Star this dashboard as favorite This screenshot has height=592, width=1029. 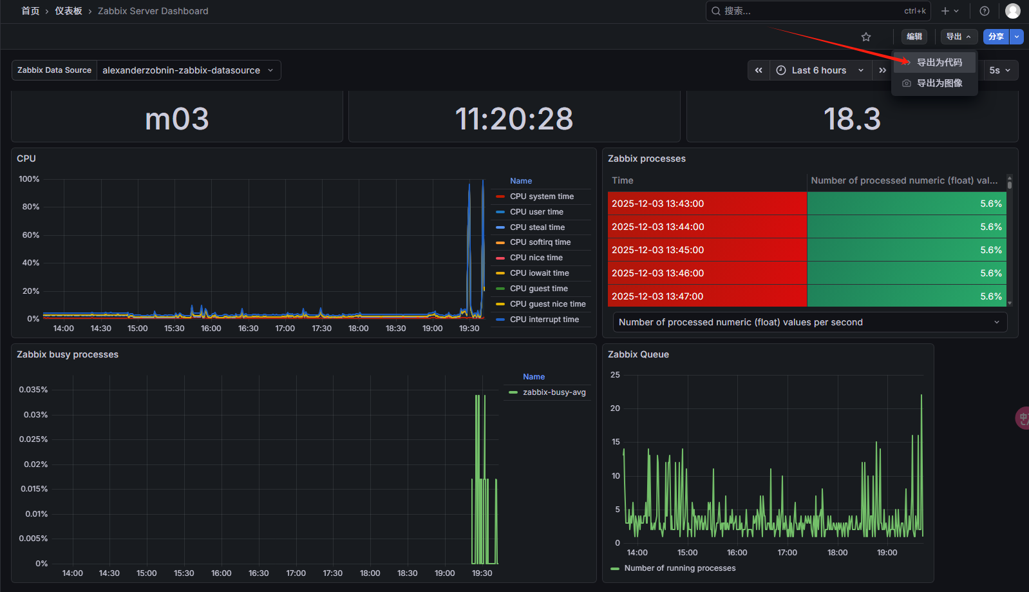point(866,37)
